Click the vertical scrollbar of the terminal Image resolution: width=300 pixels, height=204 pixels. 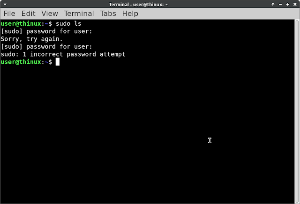(x=297, y=111)
